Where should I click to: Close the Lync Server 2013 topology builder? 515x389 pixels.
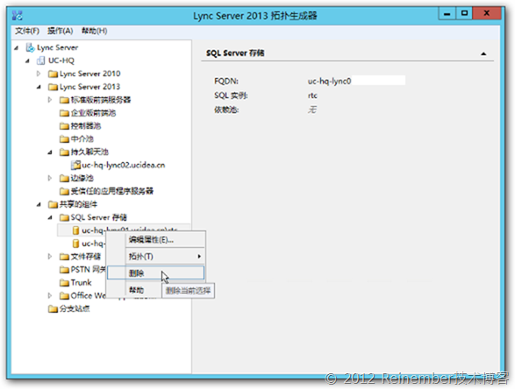487,13
